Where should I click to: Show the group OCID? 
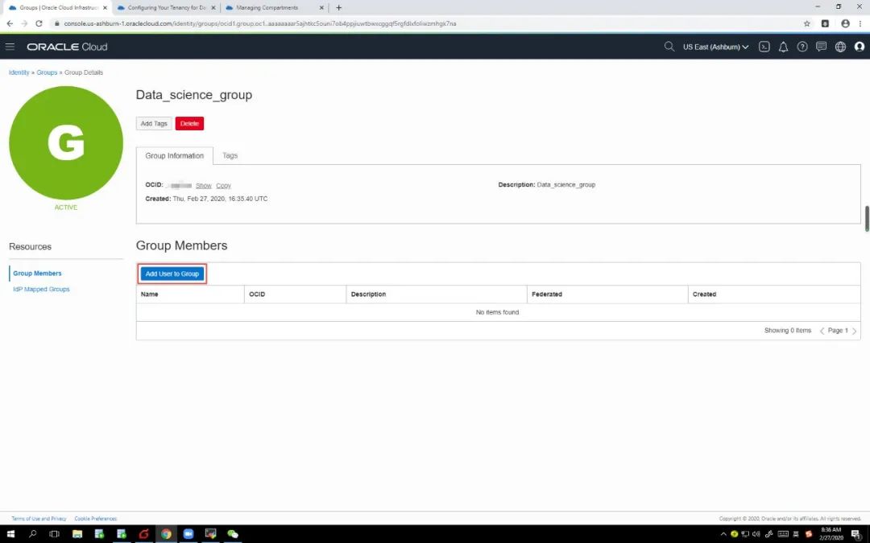click(203, 185)
